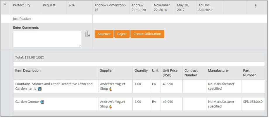Click the supplier icon in the Garden Gnome row
Viewport: 269px width, 118px height.
110,107
